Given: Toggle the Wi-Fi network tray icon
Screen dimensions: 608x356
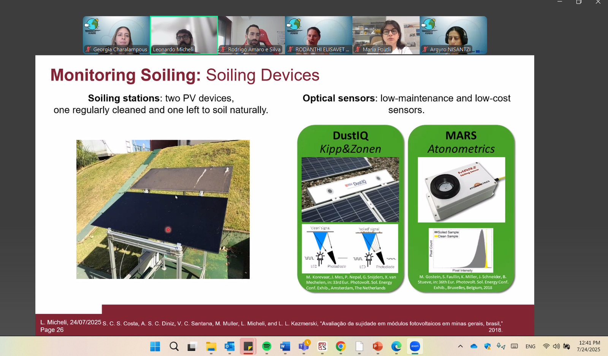Looking at the screenshot, I should (546, 346).
